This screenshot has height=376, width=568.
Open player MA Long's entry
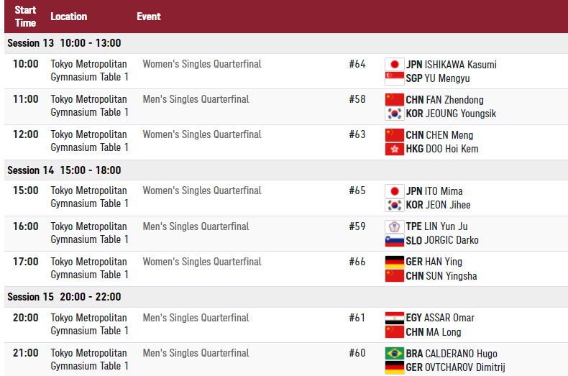click(x=444, y=332)
